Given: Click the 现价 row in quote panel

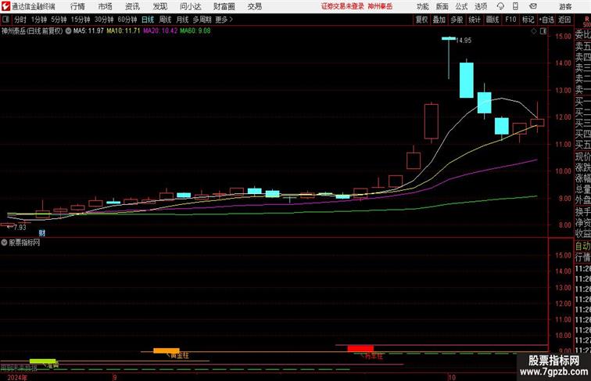Looking at the screenshot, I should click(x=582, y=156).
